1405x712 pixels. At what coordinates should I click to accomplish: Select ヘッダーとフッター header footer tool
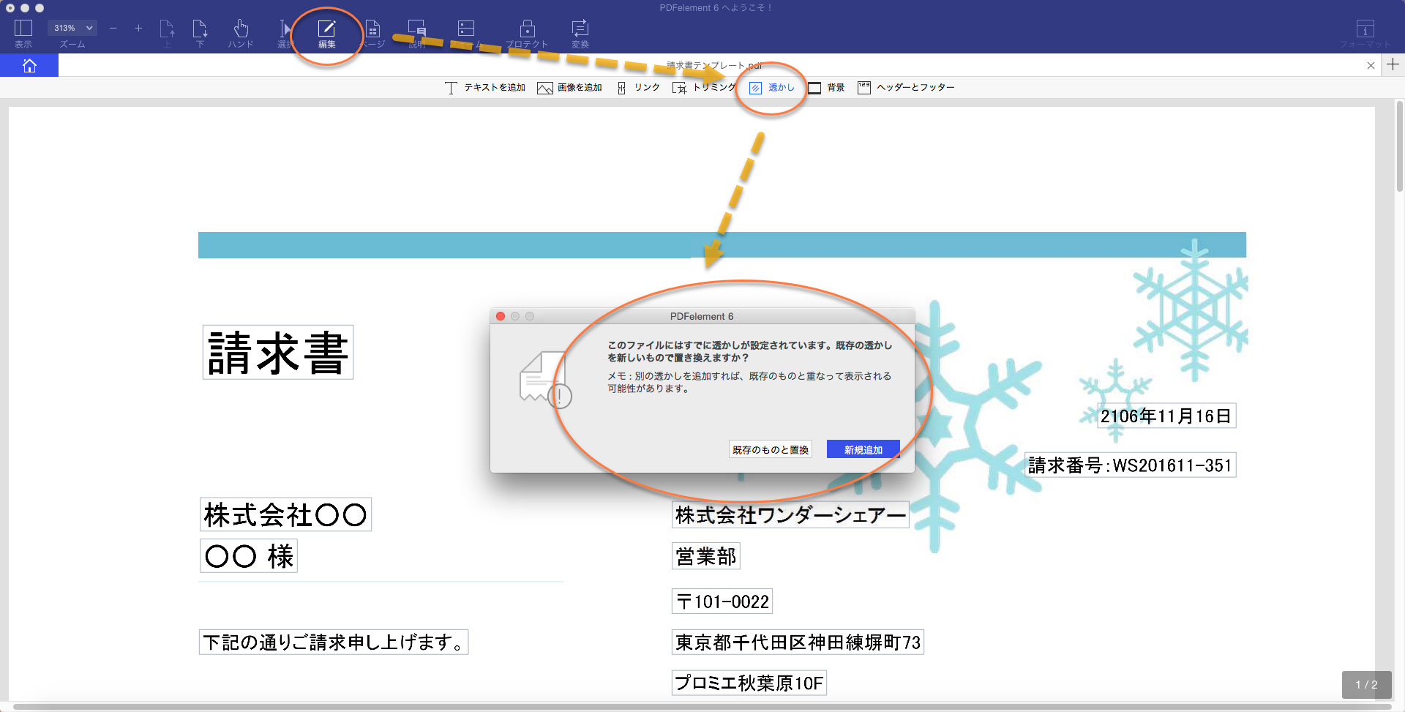coord(906,88)
